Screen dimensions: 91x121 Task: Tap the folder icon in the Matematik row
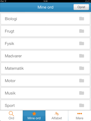click(x=82, y=68)
